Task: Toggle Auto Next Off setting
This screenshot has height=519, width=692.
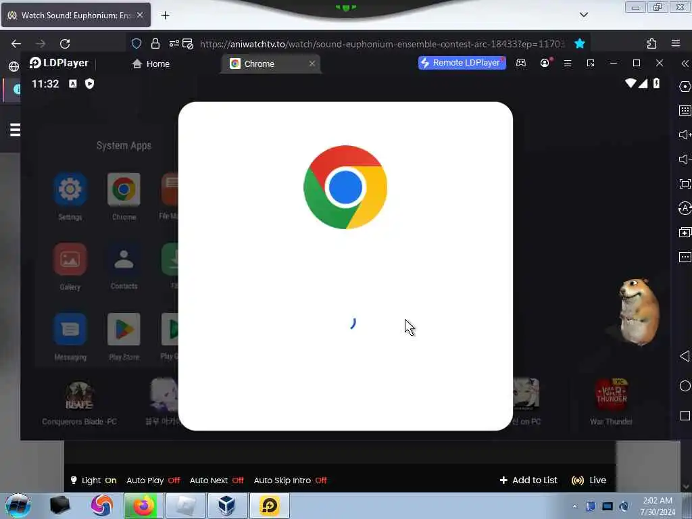Action: tap(217, 480)
